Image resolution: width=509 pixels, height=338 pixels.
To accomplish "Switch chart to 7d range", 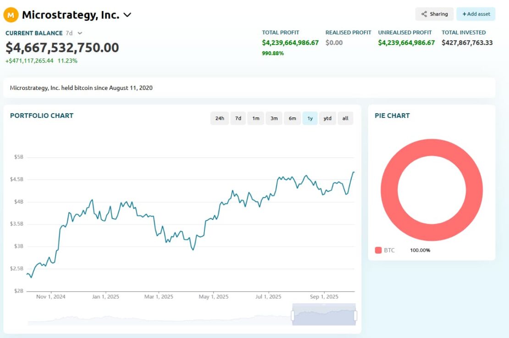I will tap(238, 118).
